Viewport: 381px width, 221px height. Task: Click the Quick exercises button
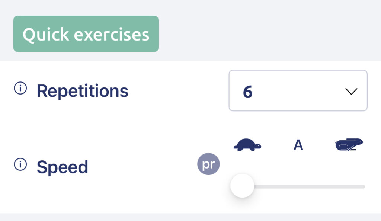86,34
